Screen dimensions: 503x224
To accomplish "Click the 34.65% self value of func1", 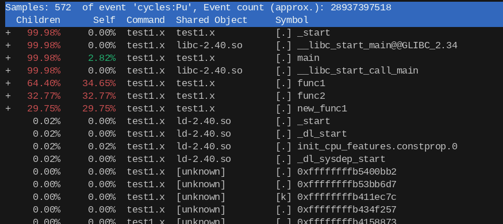I will 99,83.
